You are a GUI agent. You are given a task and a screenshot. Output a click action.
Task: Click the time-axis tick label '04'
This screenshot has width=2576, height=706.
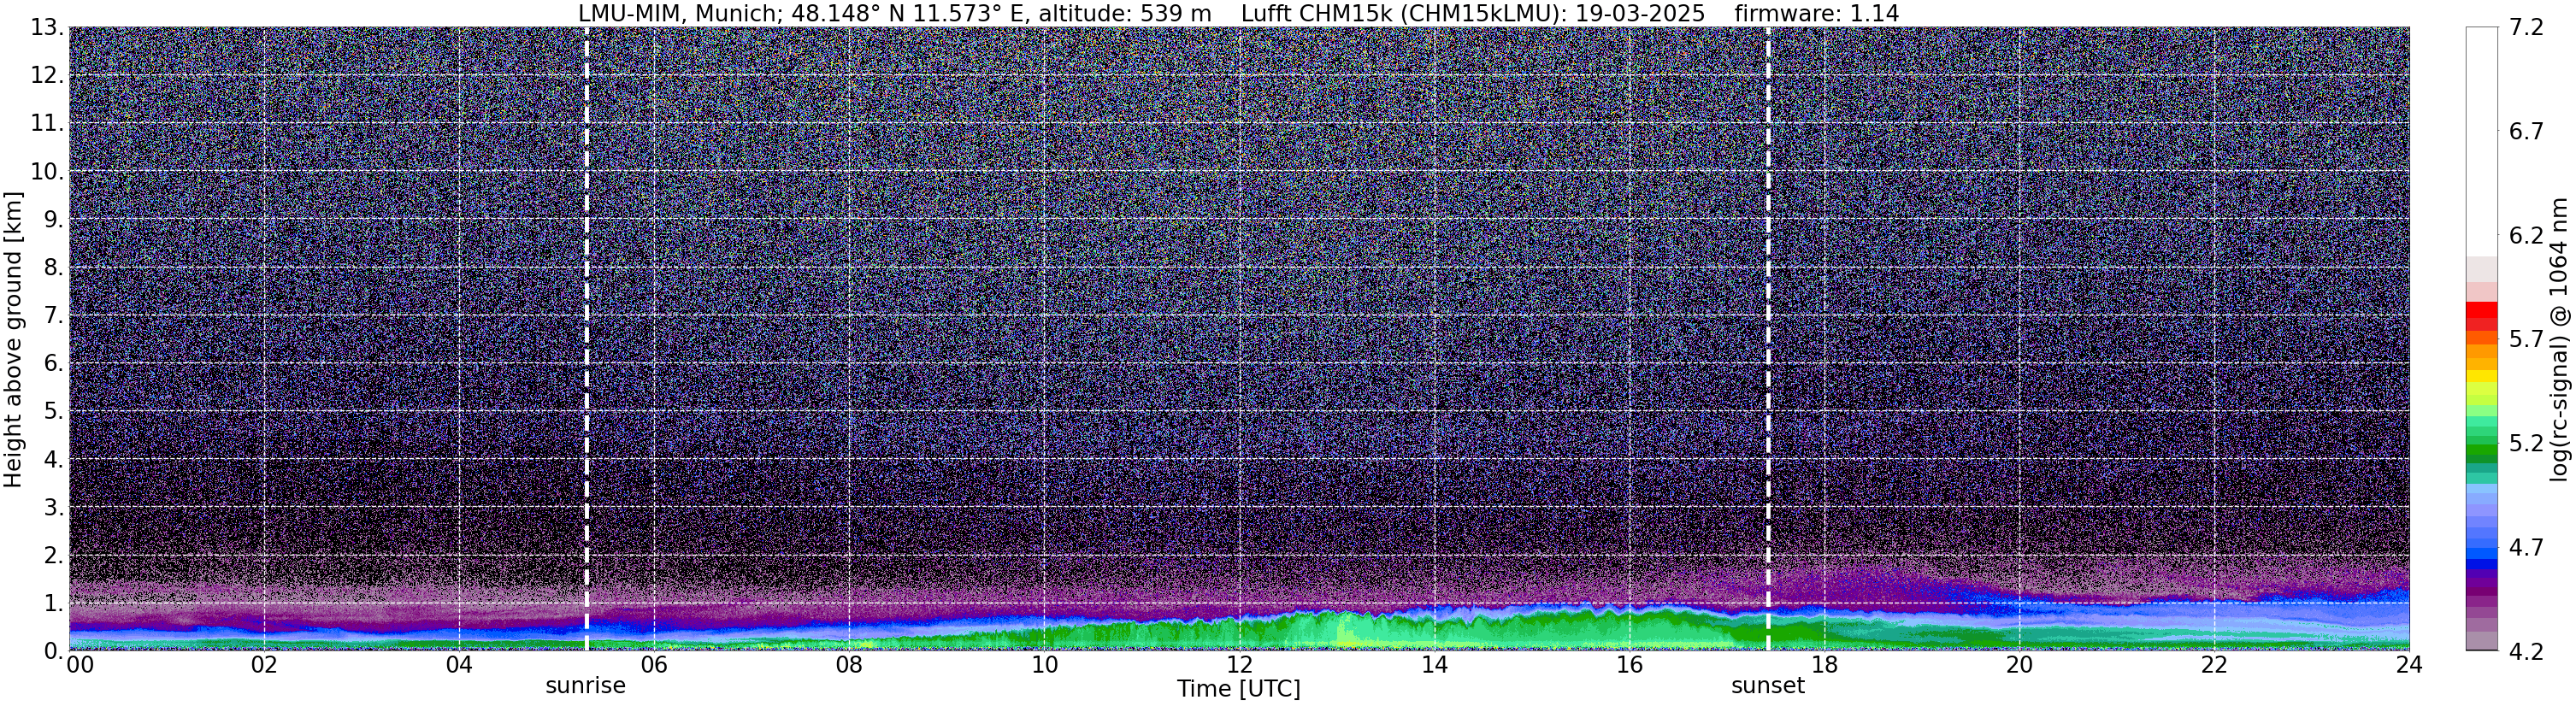[459, 665]
